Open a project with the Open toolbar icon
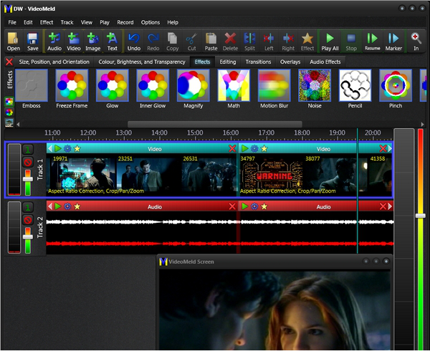 [14, 42]
